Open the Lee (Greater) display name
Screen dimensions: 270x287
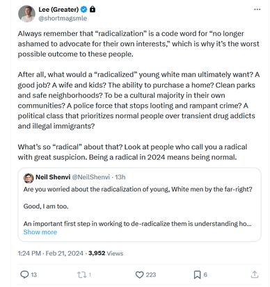[58, 10]
